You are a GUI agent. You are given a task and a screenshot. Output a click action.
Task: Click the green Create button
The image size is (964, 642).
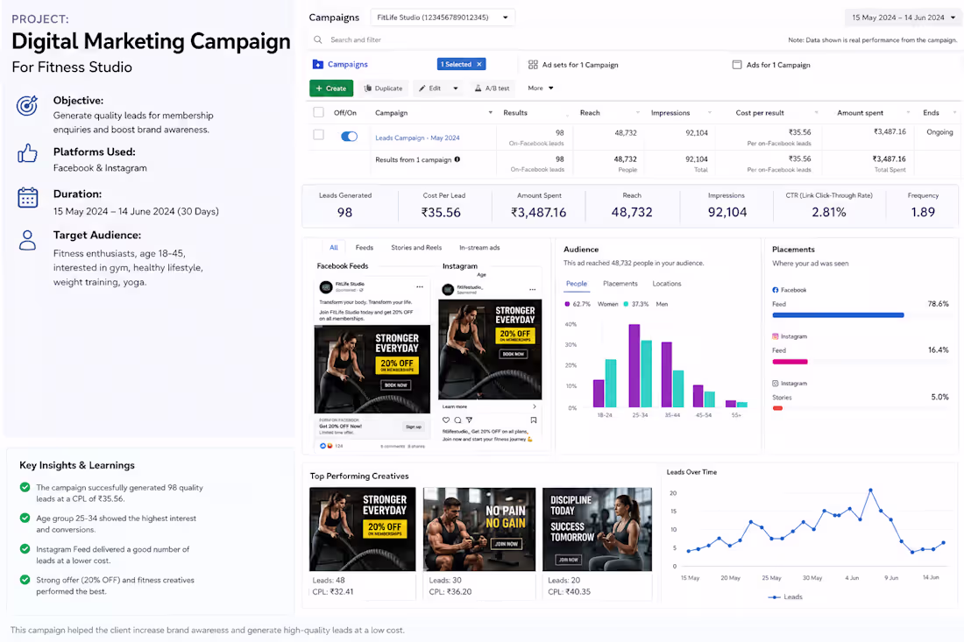coord(330,88)
